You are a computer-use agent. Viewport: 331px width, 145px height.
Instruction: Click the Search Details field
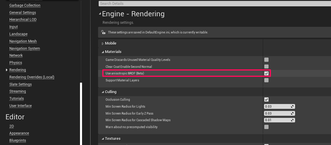(x=215, y=4)
